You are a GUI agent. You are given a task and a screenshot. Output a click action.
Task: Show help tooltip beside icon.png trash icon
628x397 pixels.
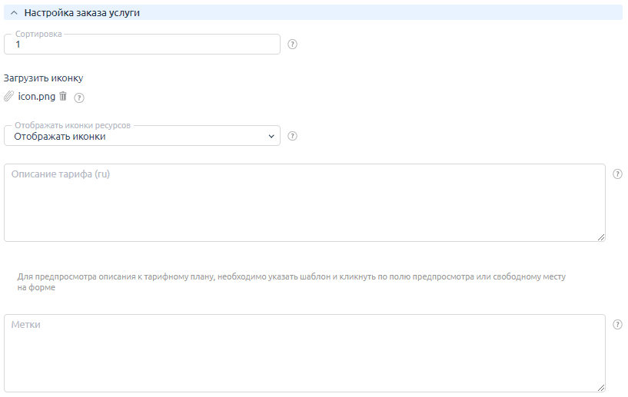(x=79, y=98)
